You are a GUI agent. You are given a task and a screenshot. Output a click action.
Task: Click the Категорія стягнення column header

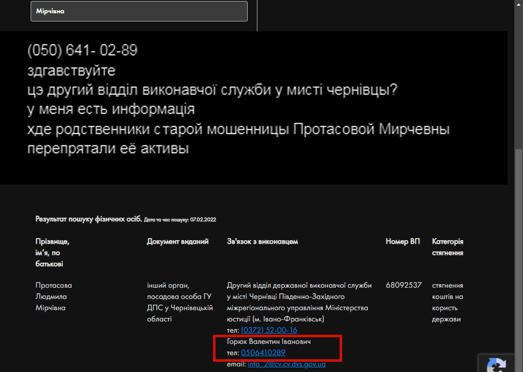point(447,247)
